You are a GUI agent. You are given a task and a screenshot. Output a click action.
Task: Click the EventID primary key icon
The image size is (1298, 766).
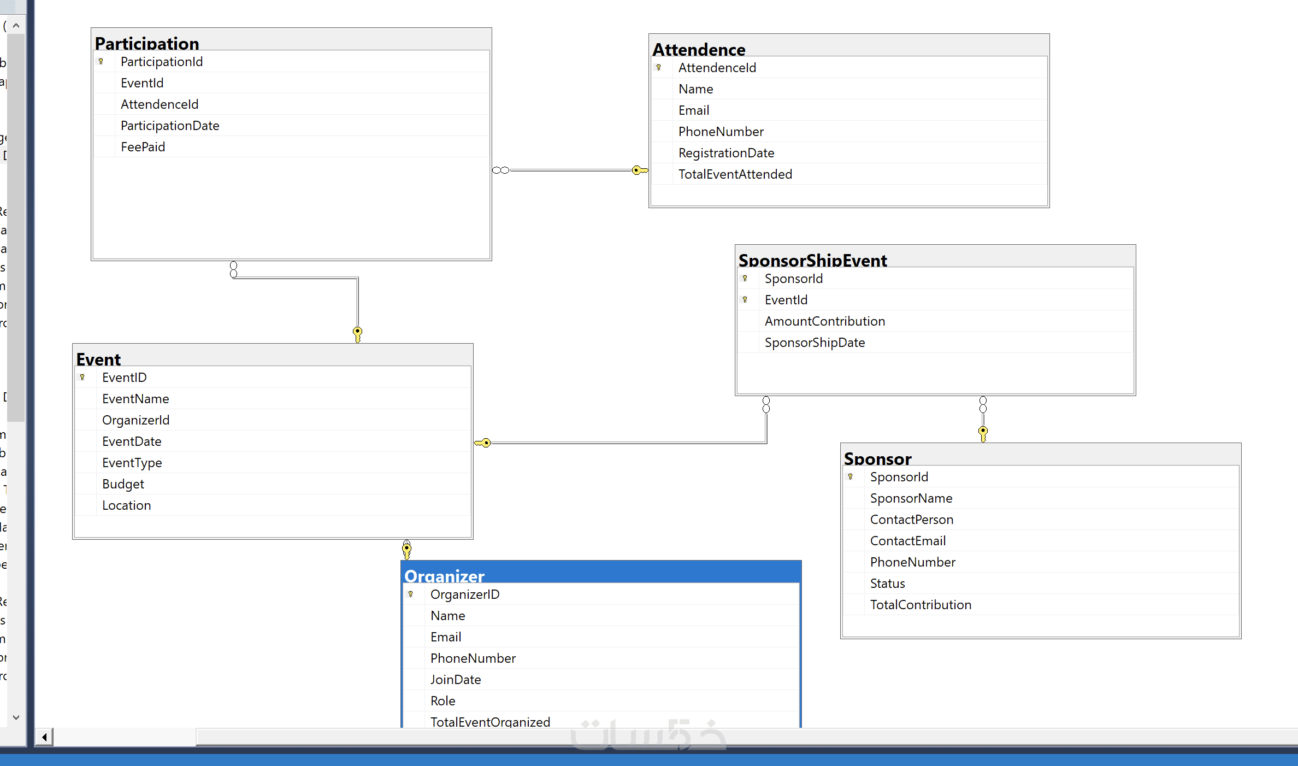coord(82,378)
